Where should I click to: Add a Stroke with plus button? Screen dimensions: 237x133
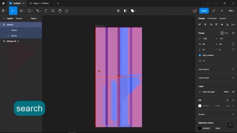tap(233, 114)
